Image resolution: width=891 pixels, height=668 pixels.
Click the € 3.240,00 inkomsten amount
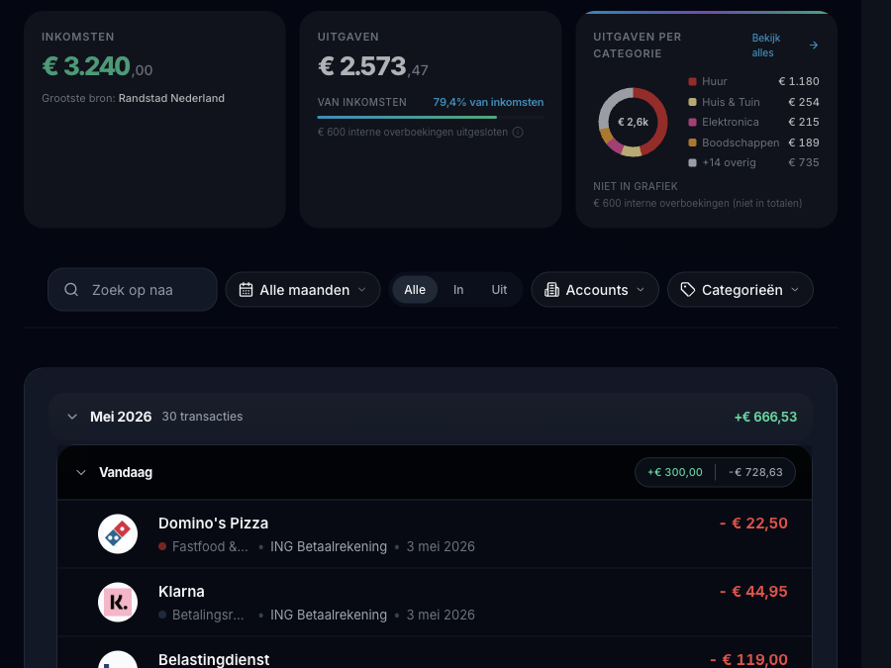pyautogui.click(x=97, y=66)
